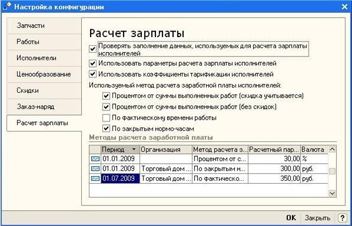The image size is (352, 226).
Task: Open the Ценообразование tab
Action: tap(44, 74)
